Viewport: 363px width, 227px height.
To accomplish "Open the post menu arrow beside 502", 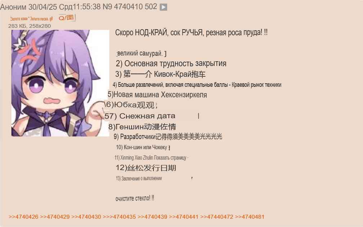I will [163, 7].
